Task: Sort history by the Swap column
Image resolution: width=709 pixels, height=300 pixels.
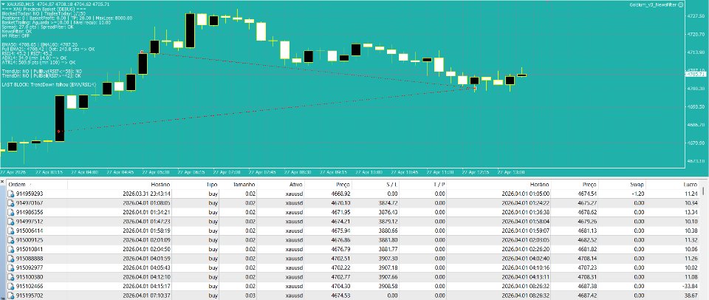Action: tap(637, 185)
